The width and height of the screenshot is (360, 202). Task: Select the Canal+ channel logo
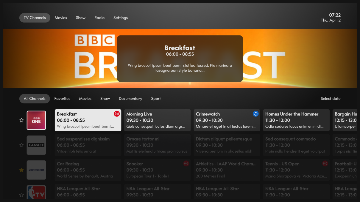coord(36,145)
